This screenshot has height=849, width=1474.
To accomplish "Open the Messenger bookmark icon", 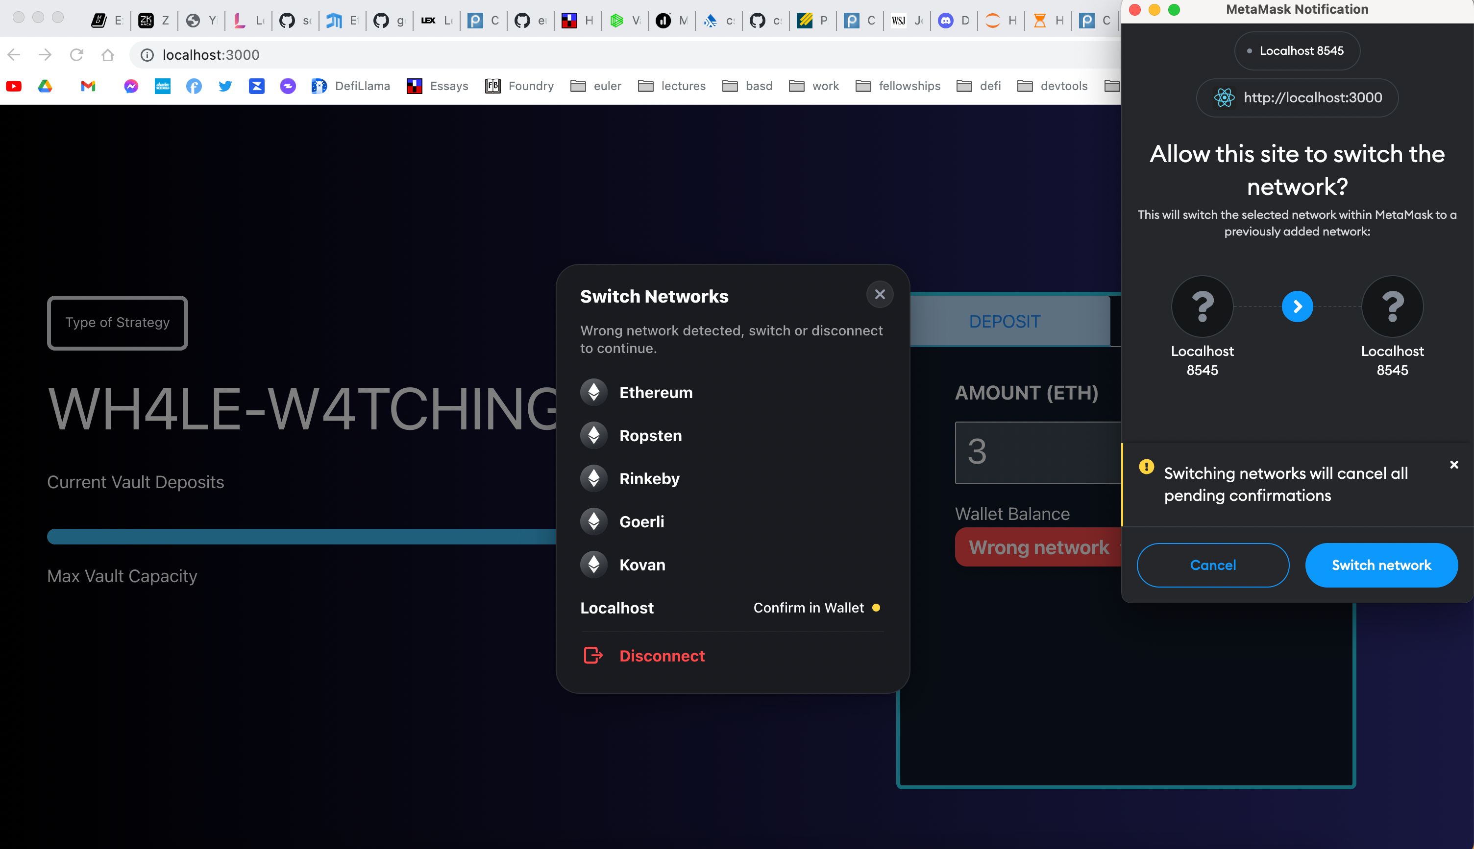I will [x=131, y=86].
